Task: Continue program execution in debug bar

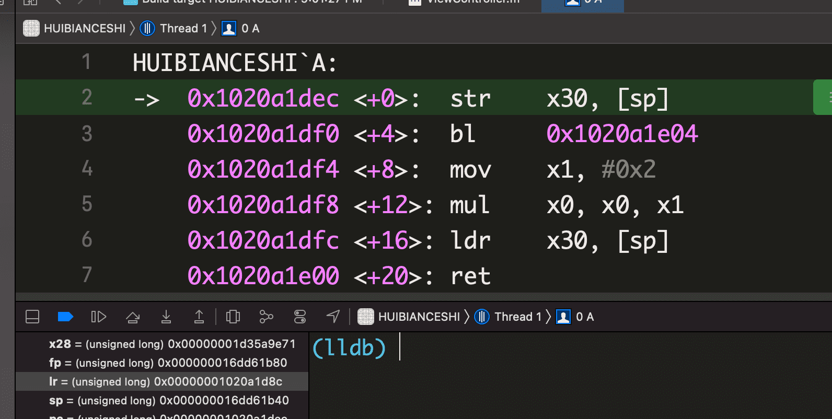Action: [99, 317]
